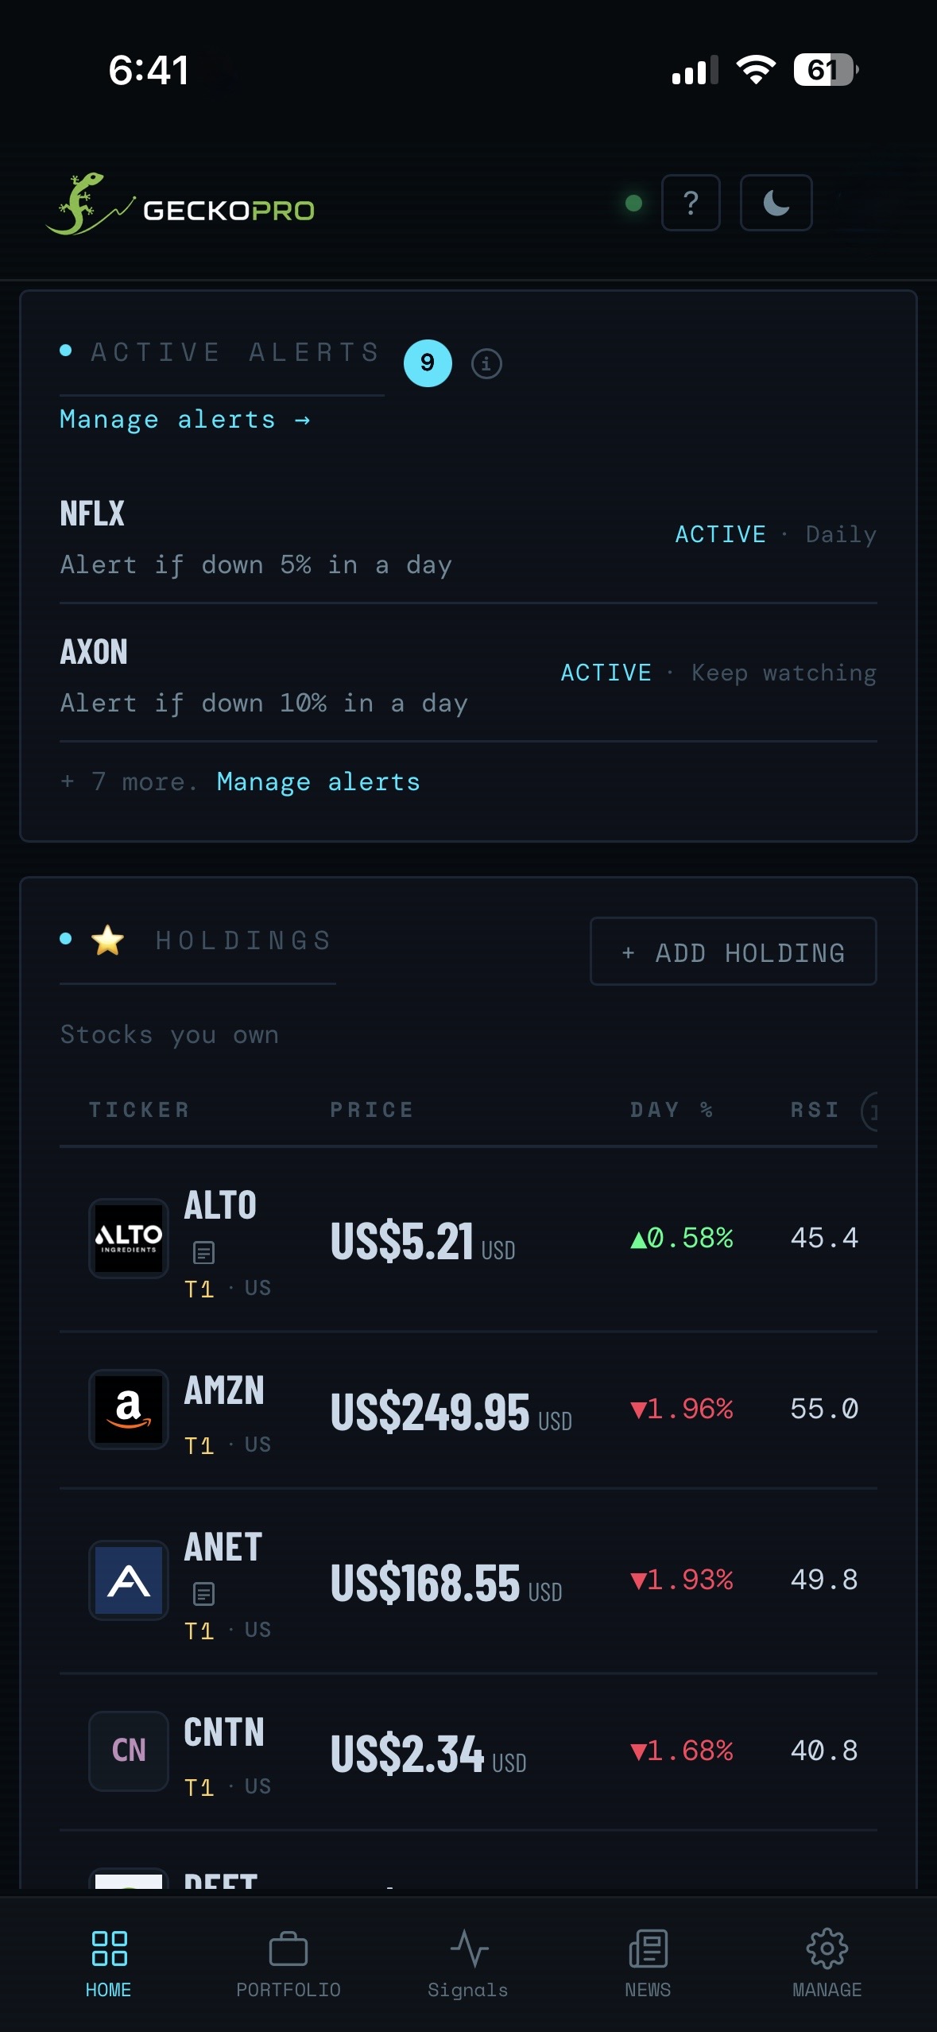Tap the GeckoPro logo
Screen dimensions: 937x2032
pos(180,204)
